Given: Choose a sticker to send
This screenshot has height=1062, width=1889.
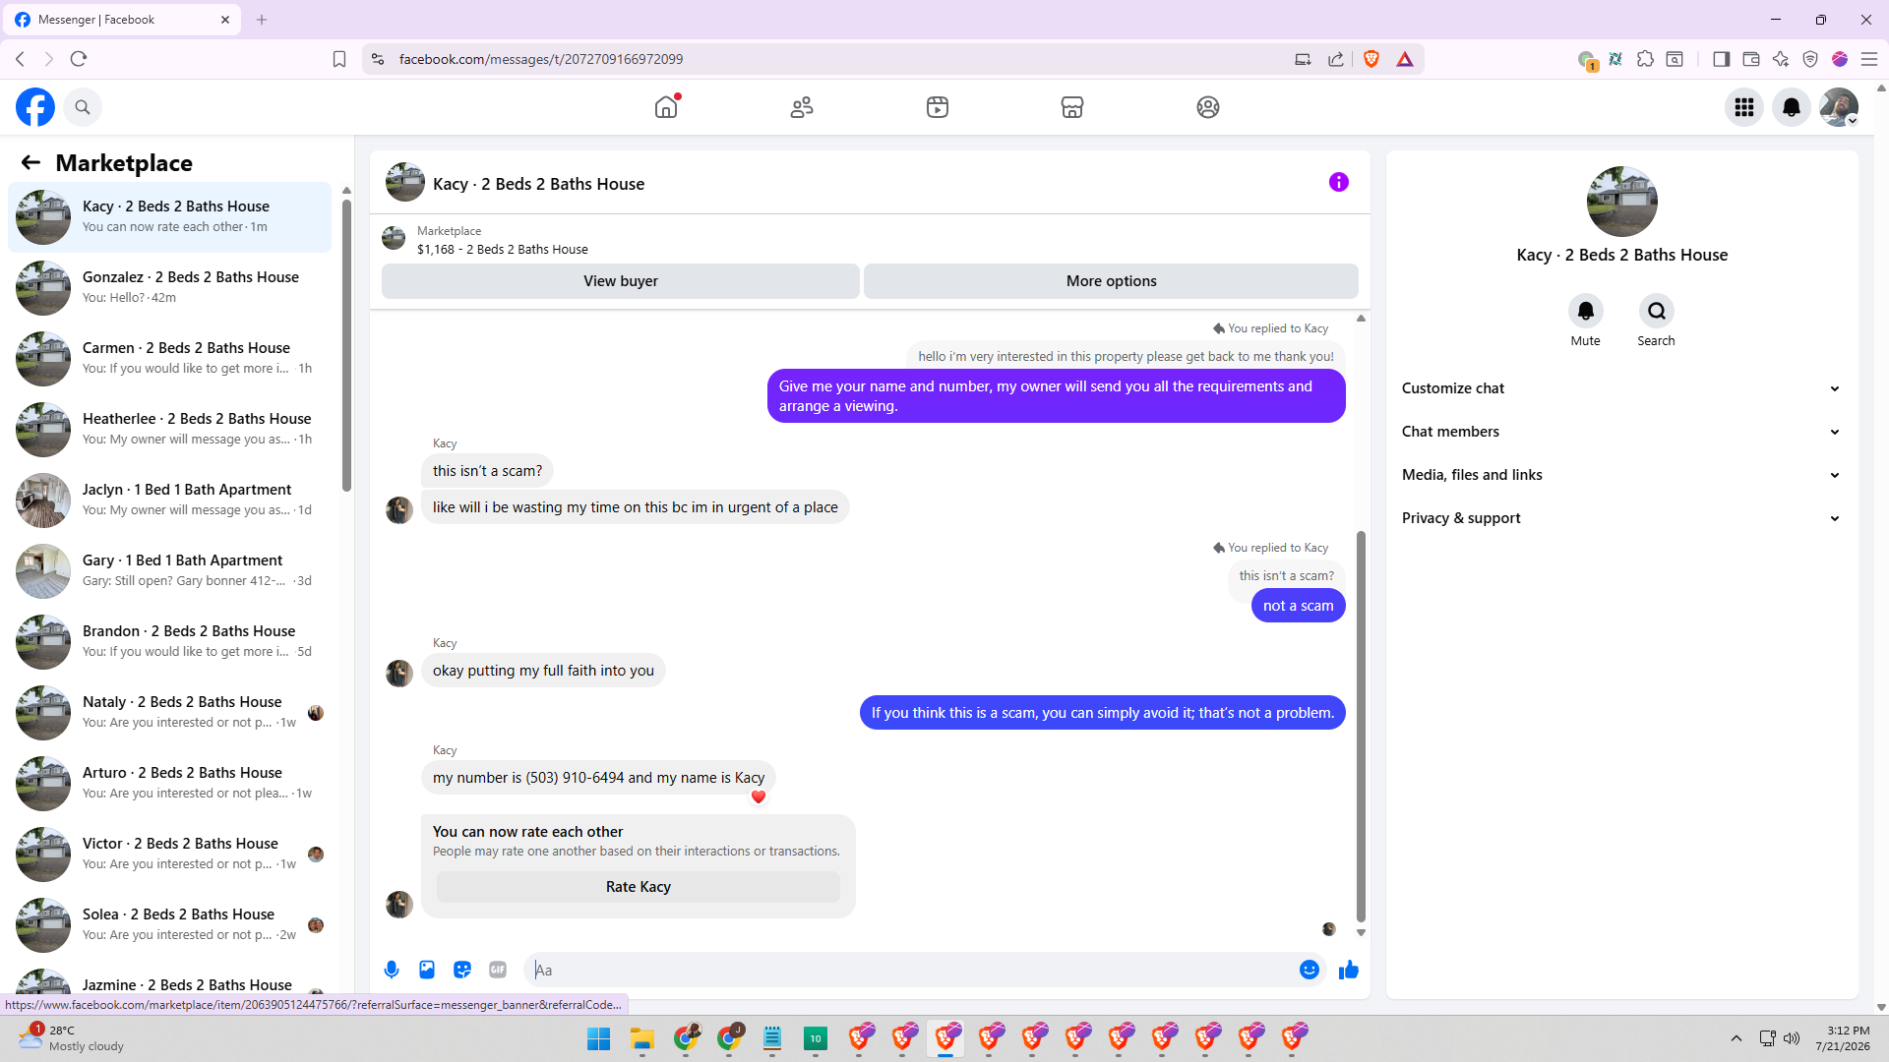Looking at the screenshot, I should tap(462, 970).
